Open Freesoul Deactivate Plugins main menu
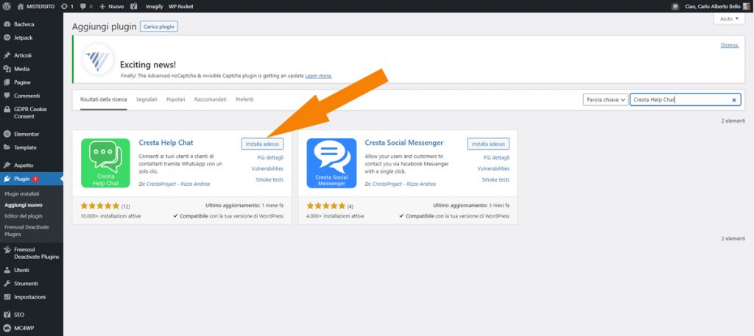Screen dimensions: 754x336 [x=36, y=253]
